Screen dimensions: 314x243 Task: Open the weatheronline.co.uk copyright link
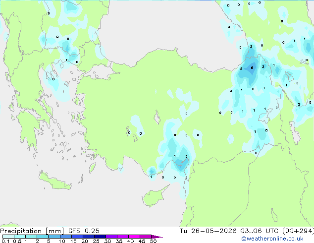click(x=272, y=239)
